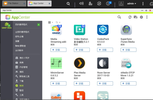Open the AppCenter search icon

(x=119, y=17)
